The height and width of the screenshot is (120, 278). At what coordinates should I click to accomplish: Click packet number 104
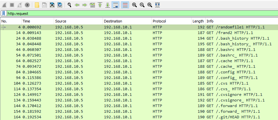point(17,83)
